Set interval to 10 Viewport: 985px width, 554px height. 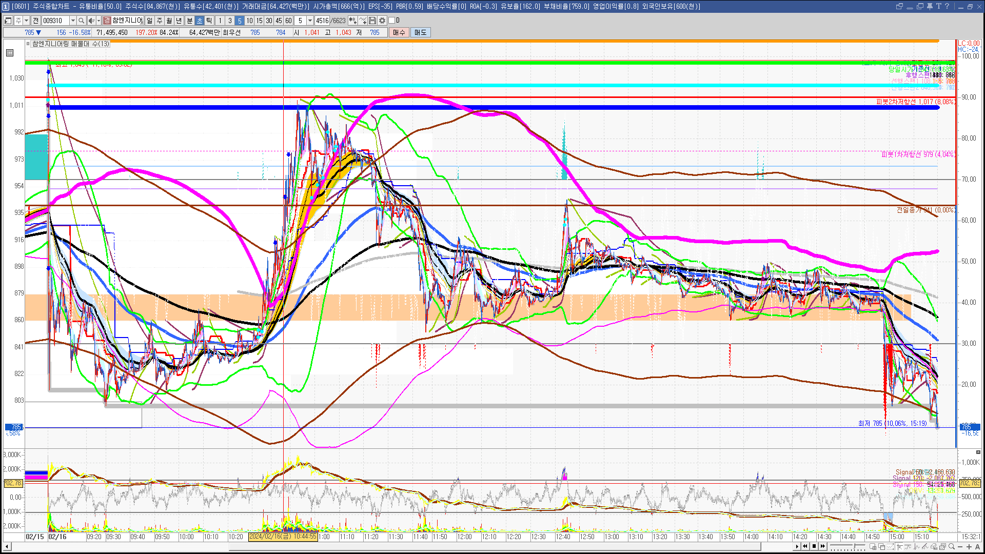tap(249, 21)
